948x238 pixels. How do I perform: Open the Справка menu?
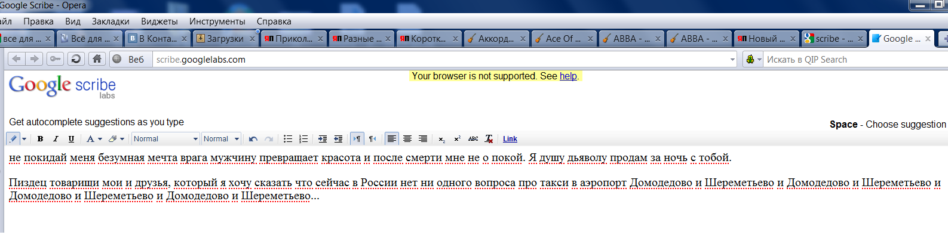click(274, 21)
